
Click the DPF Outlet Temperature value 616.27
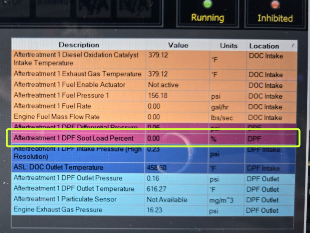157,189
